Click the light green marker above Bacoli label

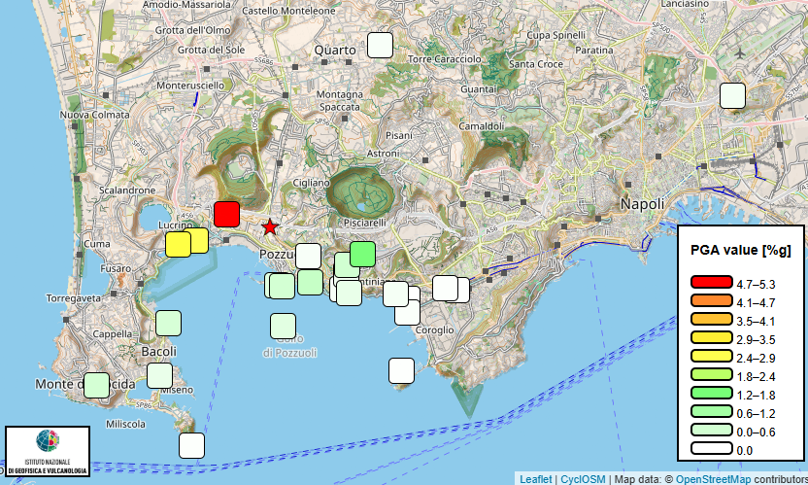click(x=169, y=323)
